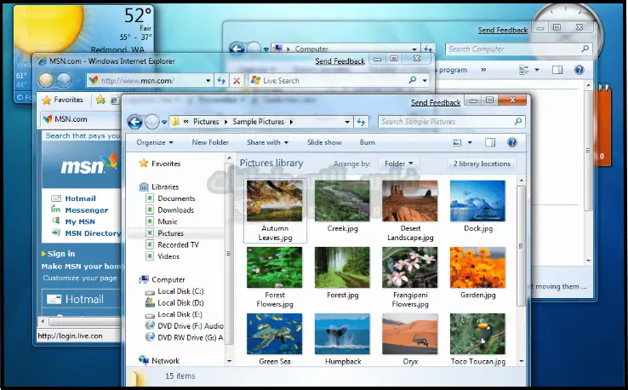Viewport: 628px width, 390px height.
Task: Open Organize menu
Action: point(155,142)
